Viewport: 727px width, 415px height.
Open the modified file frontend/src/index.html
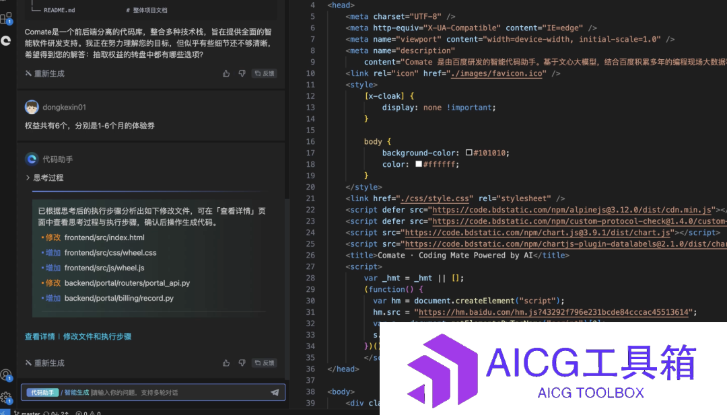coord(104,237)
